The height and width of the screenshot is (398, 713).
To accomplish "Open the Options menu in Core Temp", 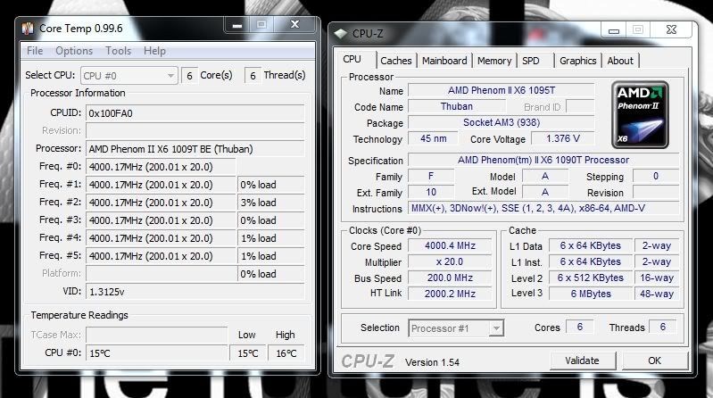I will [74, 51].
